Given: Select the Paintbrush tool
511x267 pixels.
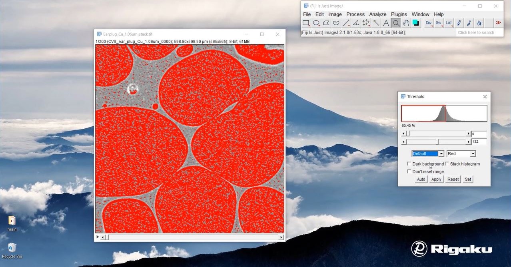Looking at the screenshot, I should coord(468,23).
